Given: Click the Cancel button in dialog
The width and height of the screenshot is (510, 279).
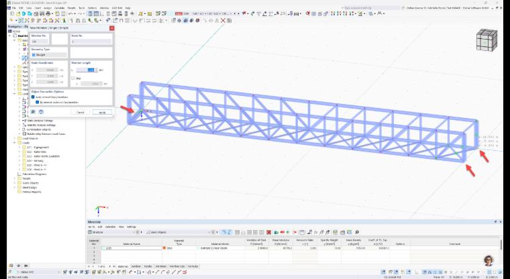Looking at the screenshot, I should (81, 112).
